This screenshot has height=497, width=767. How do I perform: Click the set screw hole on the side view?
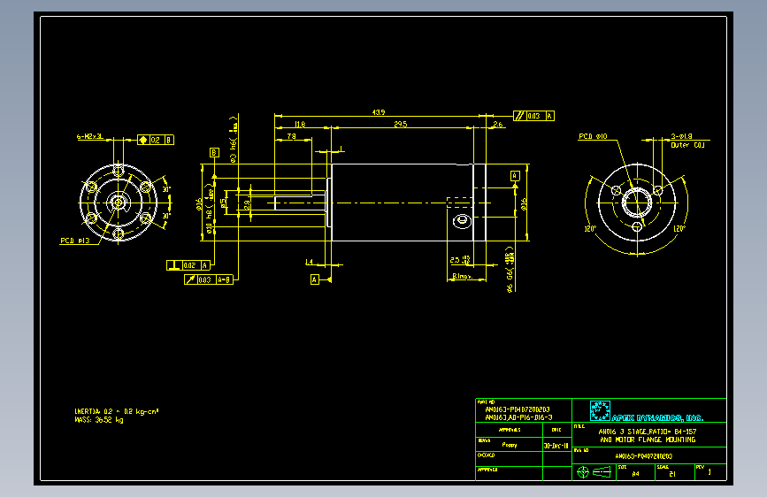(463, 221)
